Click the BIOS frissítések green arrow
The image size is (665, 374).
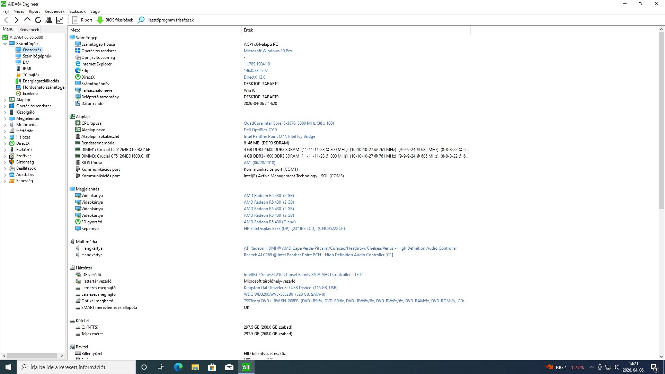100,20
